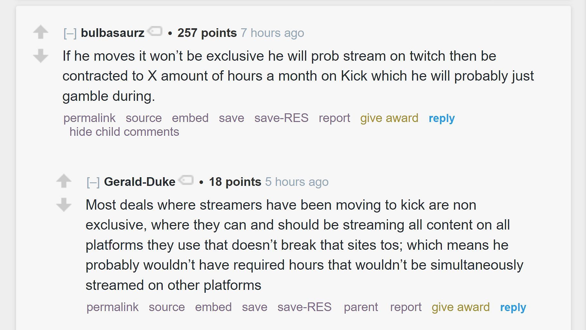586x330 pixels.
Task: Open permalink of bulbasaurz's comment
Action: [x=89, y=118]
